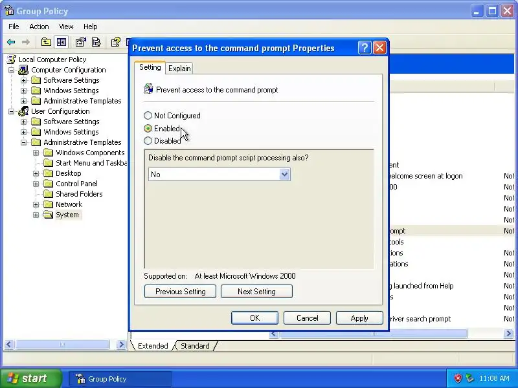Click the Help toolbar icon with question mark
The width and height of the screenshot is (518, 388).
(115, 42)
